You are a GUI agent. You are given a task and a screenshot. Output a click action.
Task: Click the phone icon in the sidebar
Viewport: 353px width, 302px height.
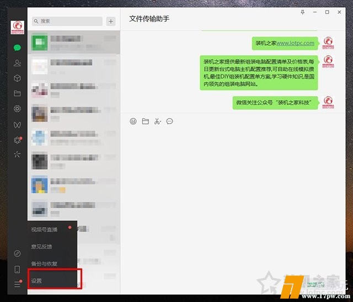tap(17, 269)
